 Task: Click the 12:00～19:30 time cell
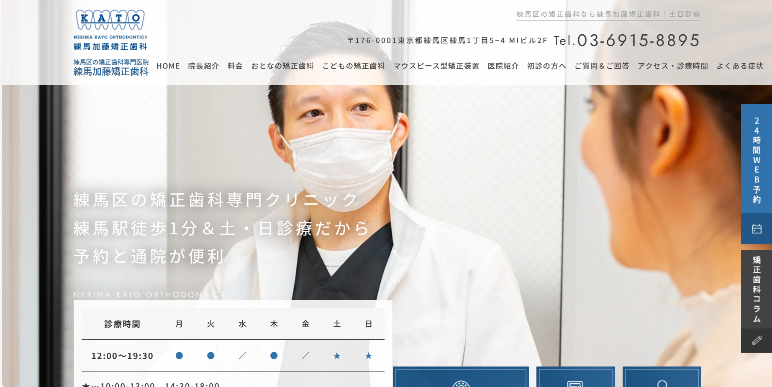coord(122,356)
